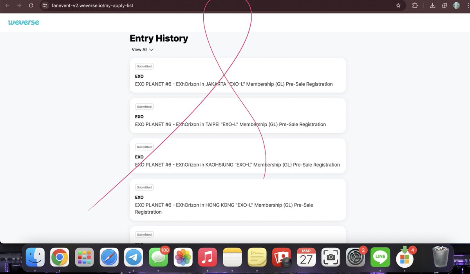Image resolution: width=470 pixels, height=274 pixels.
Task: Click the browser back arrow
Action: point(7,5)
